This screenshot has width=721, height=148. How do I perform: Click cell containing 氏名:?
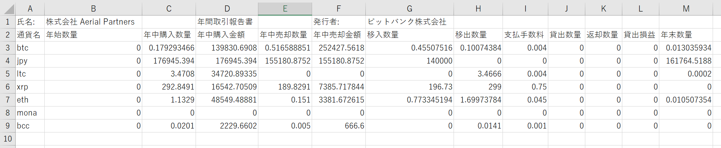pos(30,22)
